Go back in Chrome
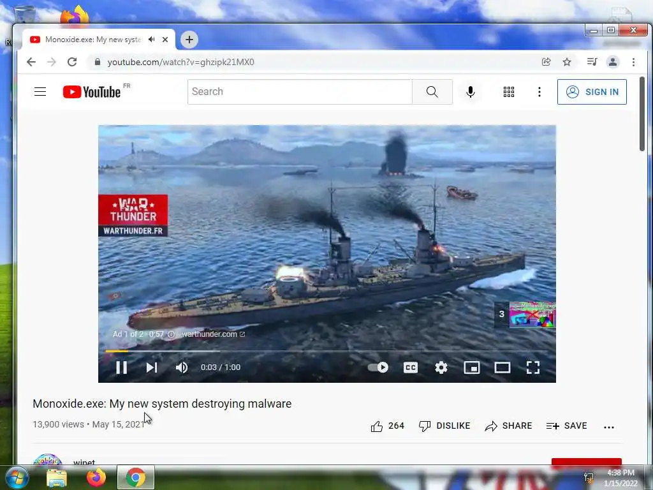The image size is (653, 490). [x=31, y=62]
